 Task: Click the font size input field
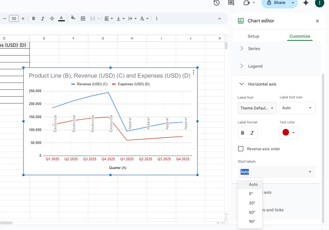coord(14,18)
